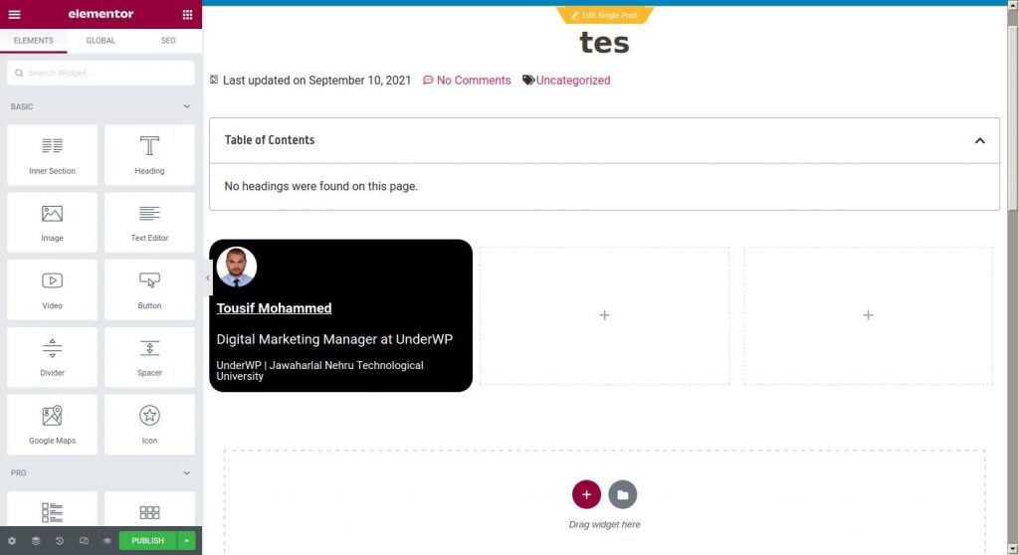Toggle responsive mode icon in footer
Screen dimensions: 1019x555
coord(84,541)
